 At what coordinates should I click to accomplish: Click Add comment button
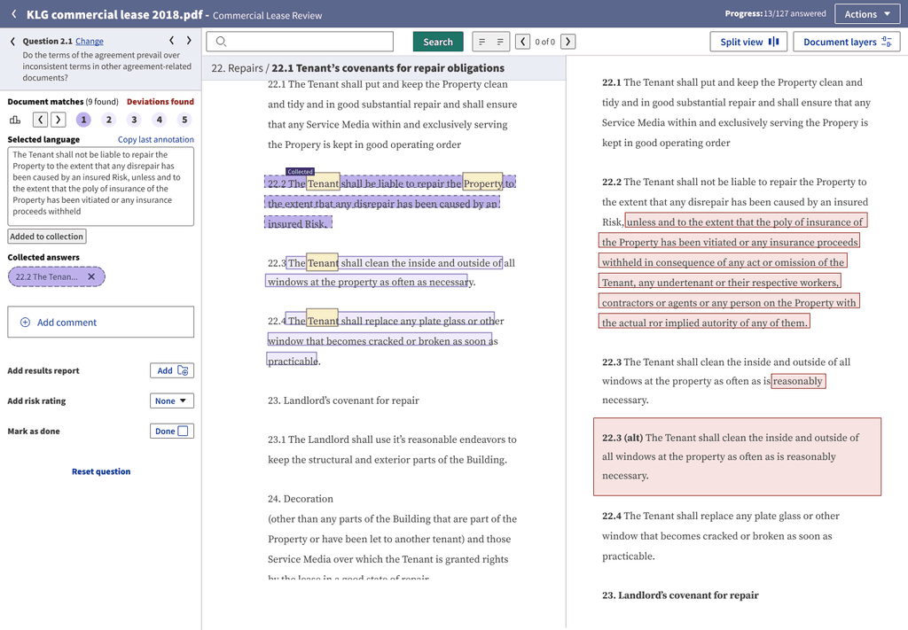101,323
